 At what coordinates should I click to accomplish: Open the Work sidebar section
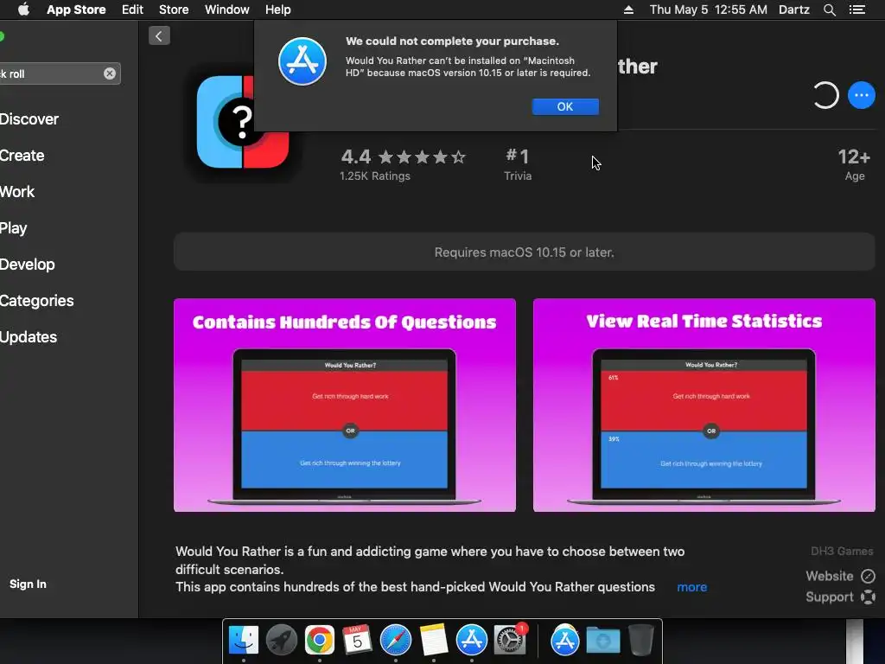(17, 191)
